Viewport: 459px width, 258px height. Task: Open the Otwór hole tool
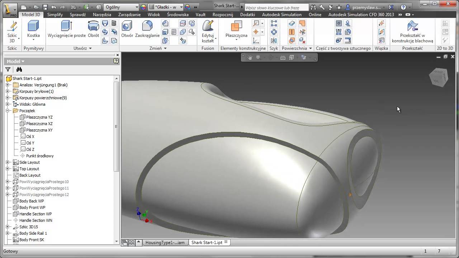coord(127,29)
